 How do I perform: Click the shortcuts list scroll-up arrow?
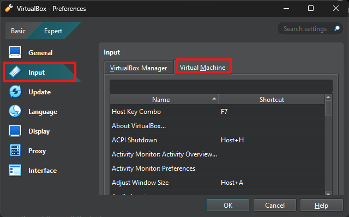328,98
